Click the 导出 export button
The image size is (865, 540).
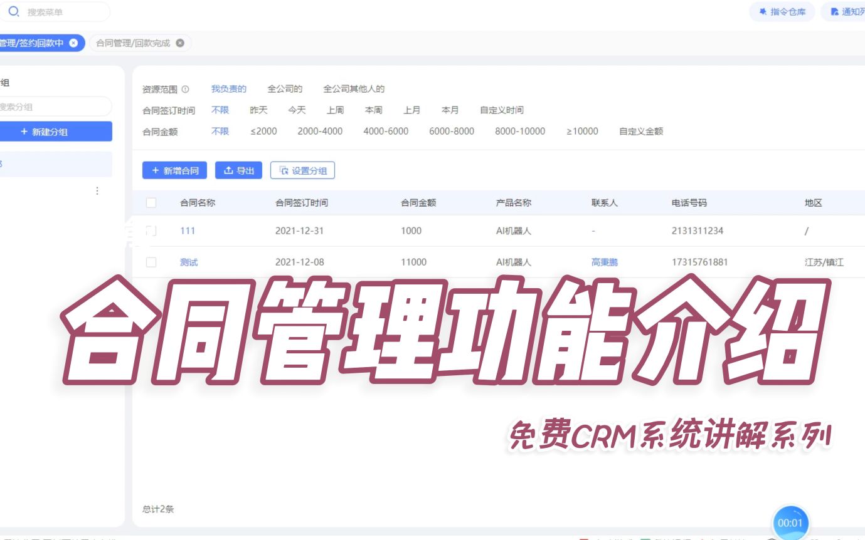coord(238,170)
